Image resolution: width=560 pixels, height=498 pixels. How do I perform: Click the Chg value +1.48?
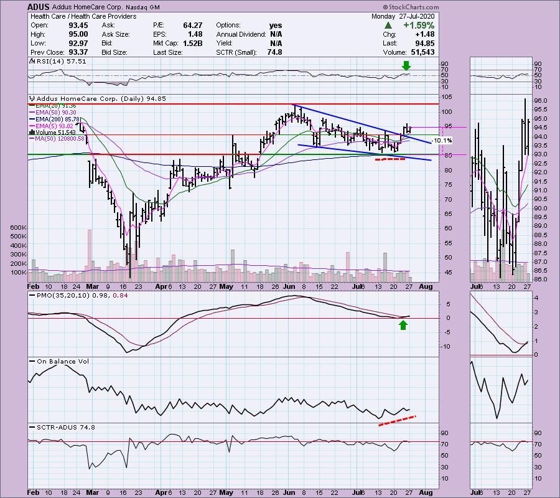click(x=425, y=34)
